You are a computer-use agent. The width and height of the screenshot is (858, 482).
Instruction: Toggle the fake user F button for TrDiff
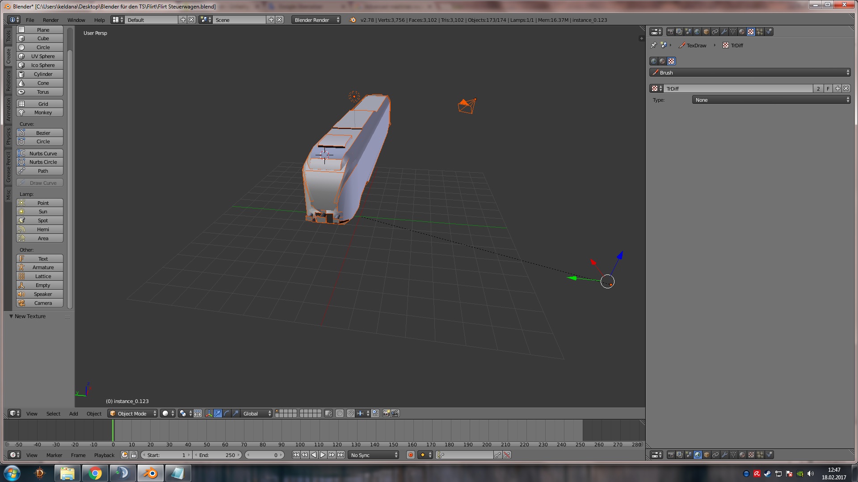tap(828, 89)
